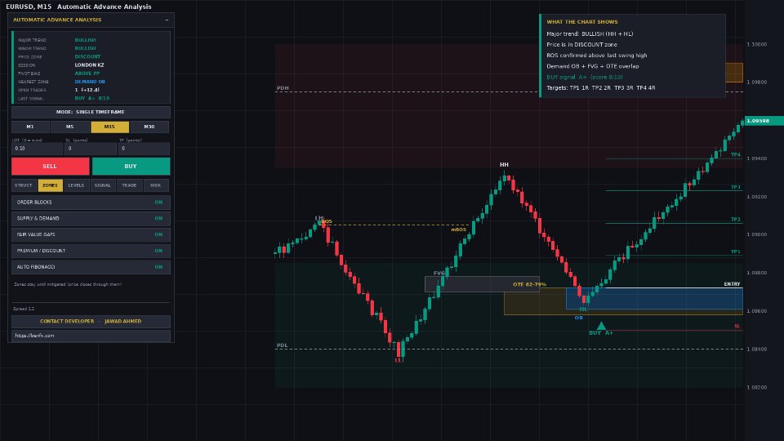Click the mBOS label on chart
This screenshot has width=784, height=441.
pos(458,229)
